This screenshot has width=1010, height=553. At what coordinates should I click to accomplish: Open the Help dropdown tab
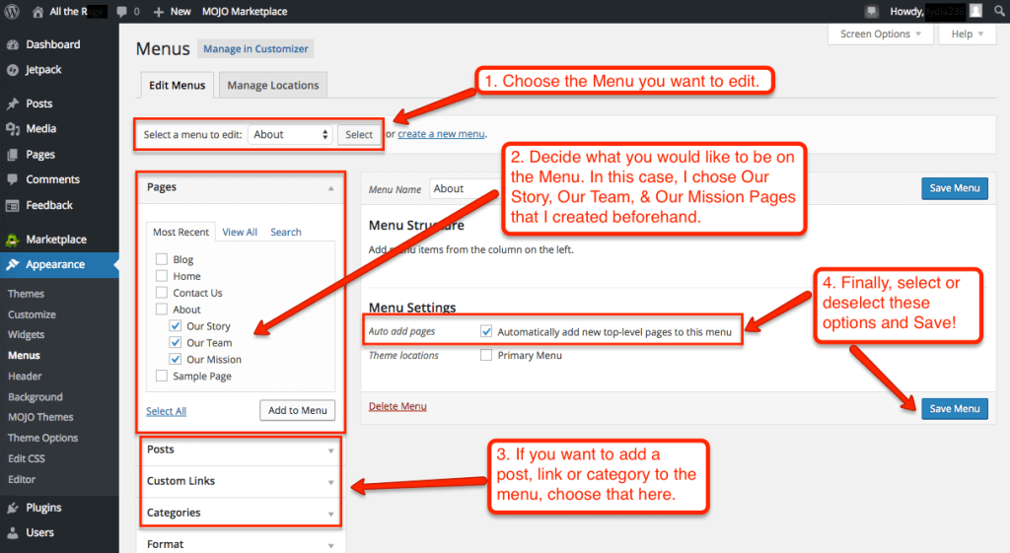[x=968, y=35]
